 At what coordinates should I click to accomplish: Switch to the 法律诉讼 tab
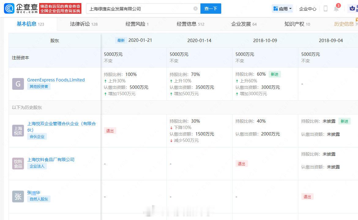(x=84, y=24)
